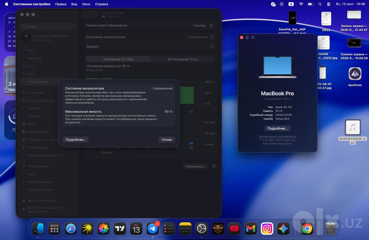Focus the Поиск field in settings sidebar
This screenshot has height=240, width=369.
[48, 27]
